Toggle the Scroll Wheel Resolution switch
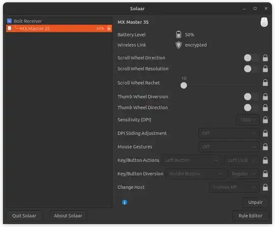Viewport: 275px width, 227px height. tap(251, 69)
